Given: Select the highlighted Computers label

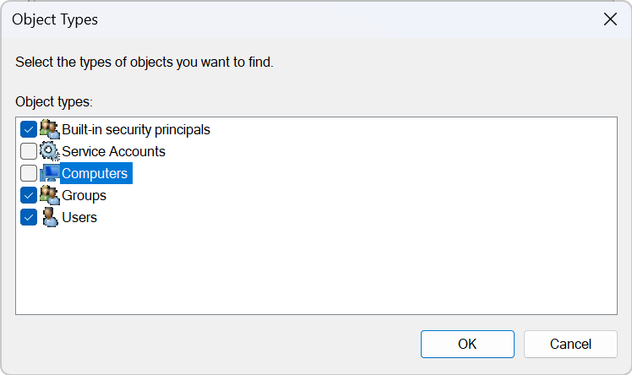Looking at the screenshot, I should pyautogui.click(x=96, y=173).
